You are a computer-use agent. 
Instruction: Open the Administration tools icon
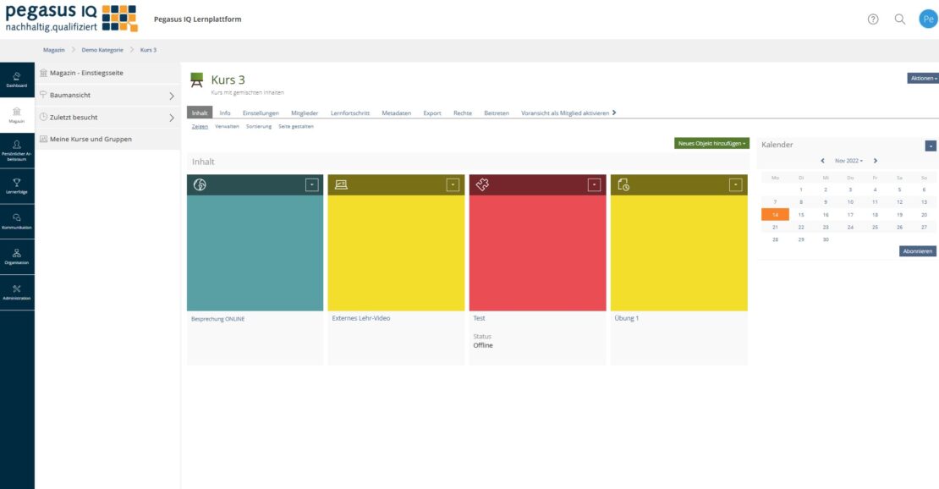coord(17,293)
